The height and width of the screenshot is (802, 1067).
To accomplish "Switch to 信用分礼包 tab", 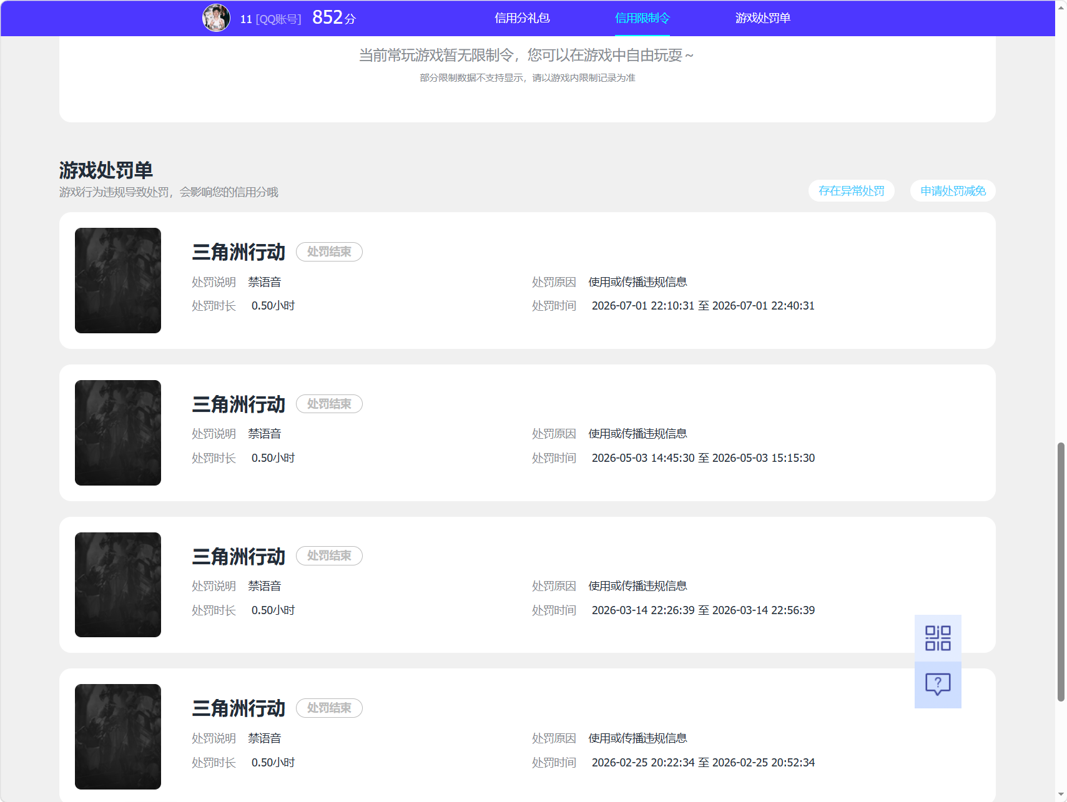I will tap(522, 18).
